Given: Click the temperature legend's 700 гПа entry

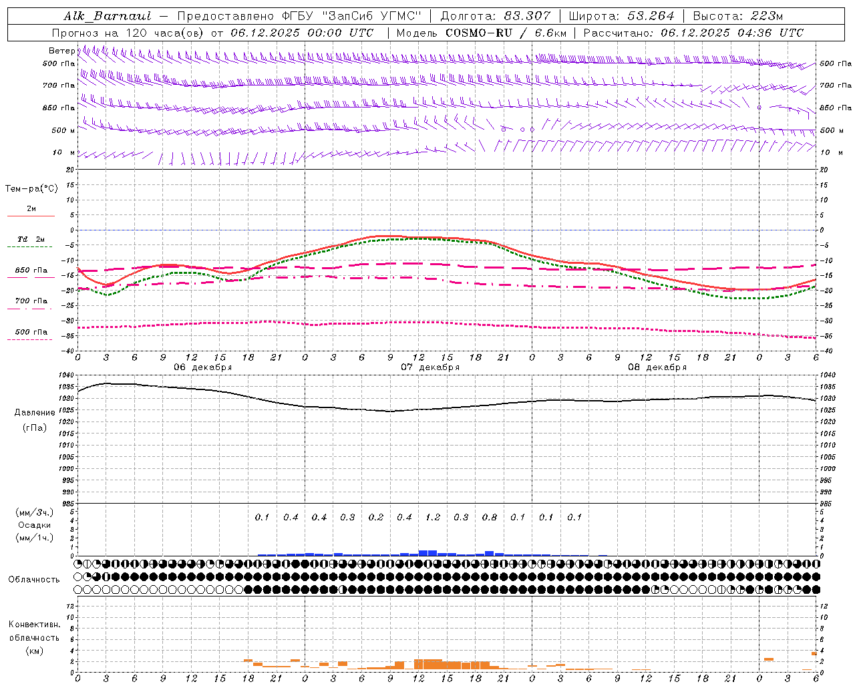Looking at the screenshot, I should pyautogui.click(x=31, y=301).
